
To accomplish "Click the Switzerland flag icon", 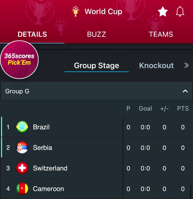I will pyautogui.click(x=22, y=168).
